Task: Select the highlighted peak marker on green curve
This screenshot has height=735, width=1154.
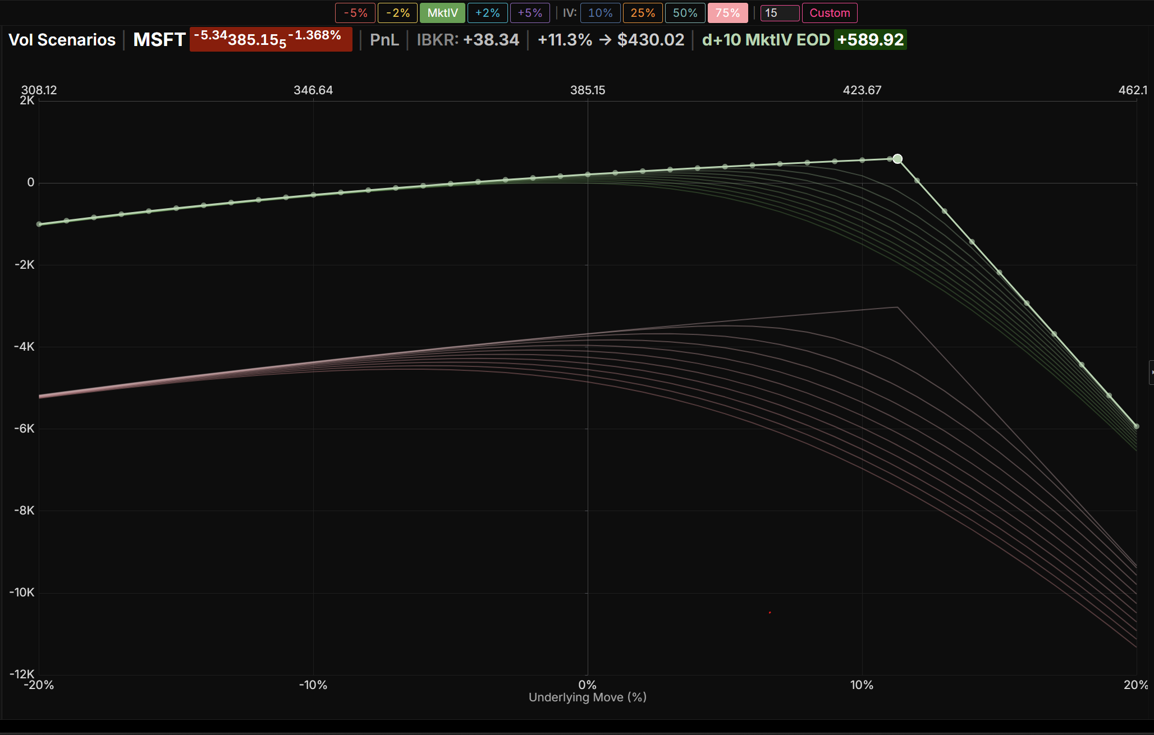Action: click(x=897, y=159)
